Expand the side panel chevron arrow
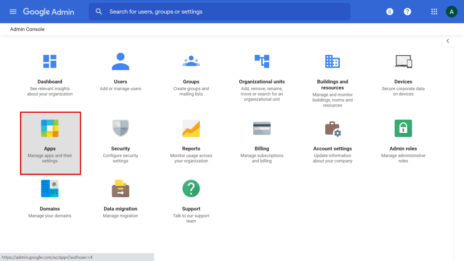The width and height of the screenshot is (464, 261). [x=448, y=41]
